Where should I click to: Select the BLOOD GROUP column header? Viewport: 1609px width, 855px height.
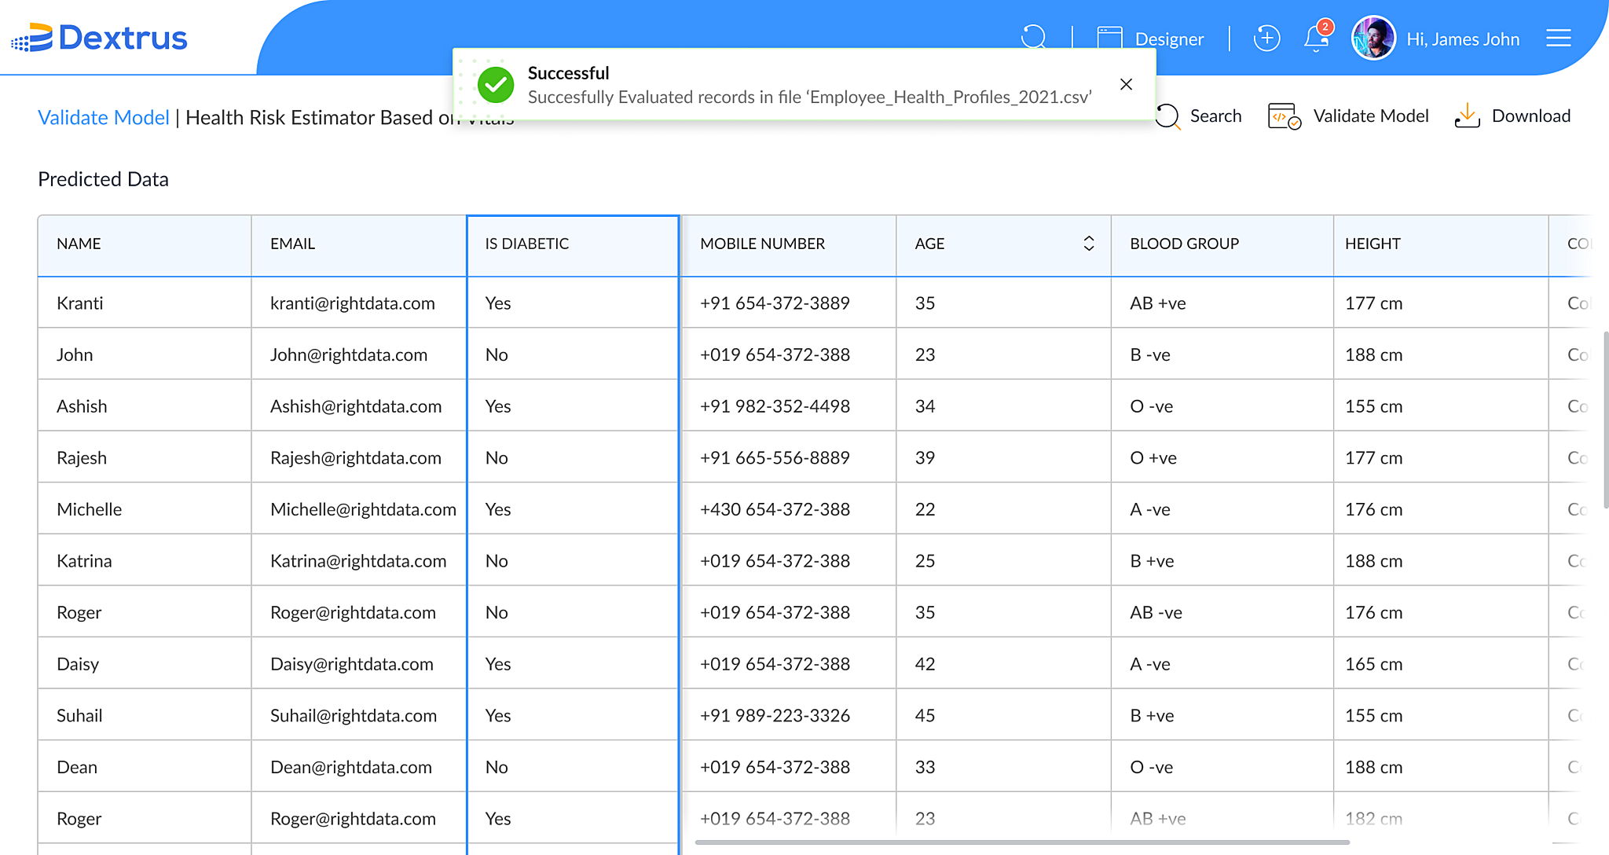pyautogui.click(x=1222, y=244)
